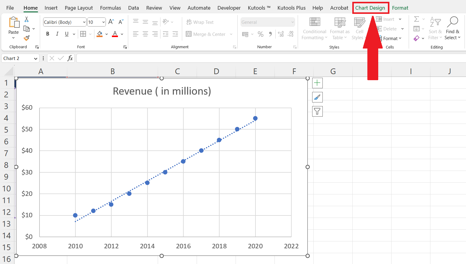Click the Format Painter icon
466x264 pixels.
tap(27, 39)
